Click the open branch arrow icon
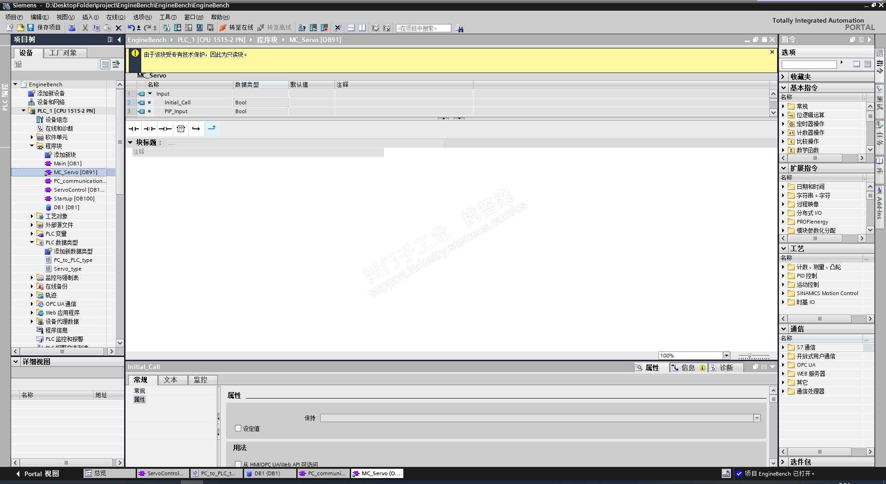Viewport: 886px width, 484px height. click(196, 129)
